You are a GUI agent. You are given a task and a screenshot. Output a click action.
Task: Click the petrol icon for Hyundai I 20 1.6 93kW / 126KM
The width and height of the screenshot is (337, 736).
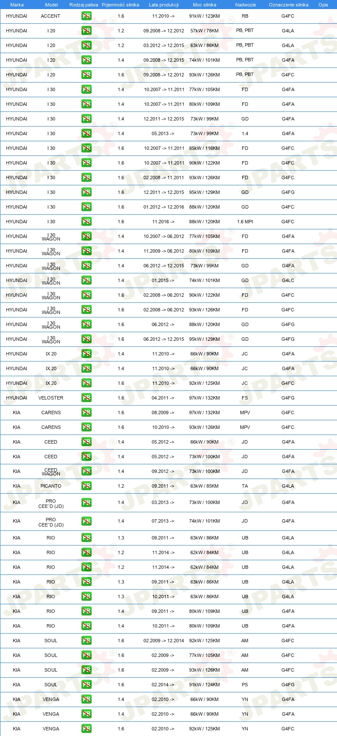pyautogui.click(x=87, y=75)
